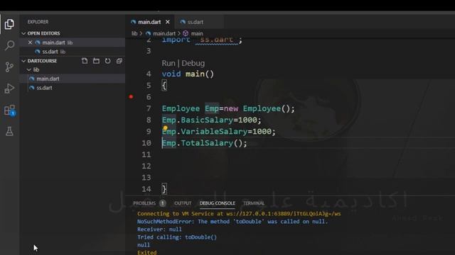Image resolution: width=455 pixels, height=255 pixels.
Task: Open the Source Control view
Action: (9, 67)
